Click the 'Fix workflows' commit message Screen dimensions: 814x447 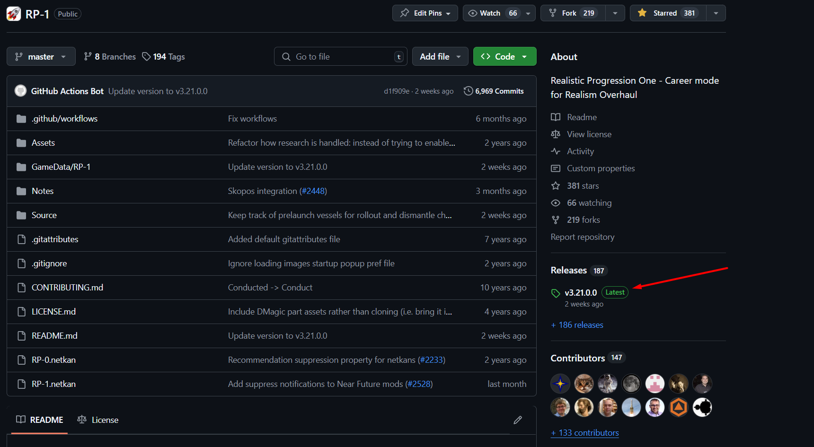252,119
